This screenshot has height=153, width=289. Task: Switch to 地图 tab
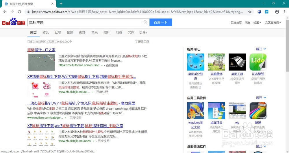tap(119, 32)
